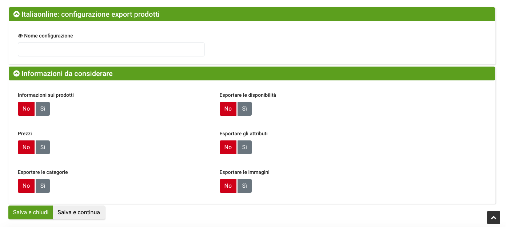Click the scroll-to-top arrow icon
This screenshot has width=506, height=227.
coord(493,218)
